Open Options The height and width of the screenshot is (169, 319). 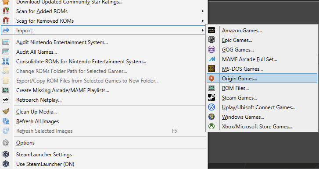(25, 143)
